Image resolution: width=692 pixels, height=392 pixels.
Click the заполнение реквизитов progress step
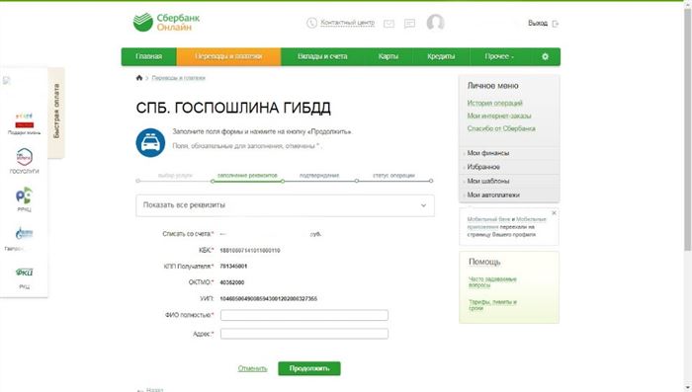[x=247, y=176]
